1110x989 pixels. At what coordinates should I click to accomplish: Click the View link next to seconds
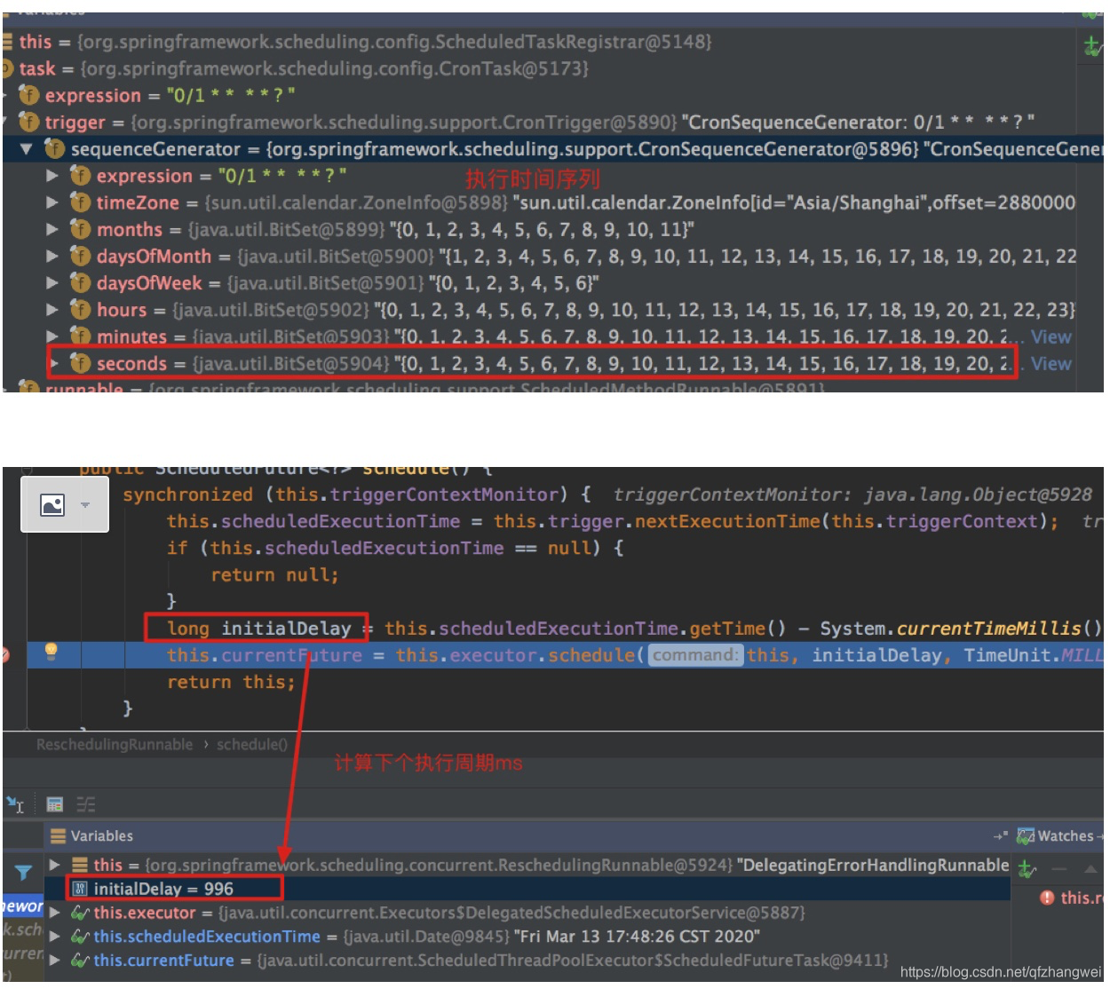1051,364
